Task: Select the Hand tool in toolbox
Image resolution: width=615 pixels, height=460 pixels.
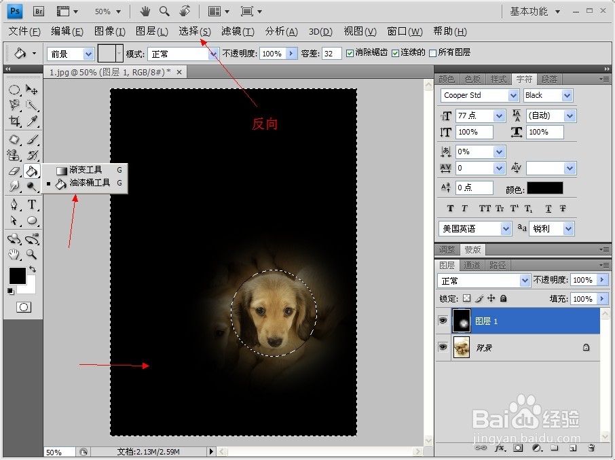Action: pyautogui.click(x=14, y=254)
